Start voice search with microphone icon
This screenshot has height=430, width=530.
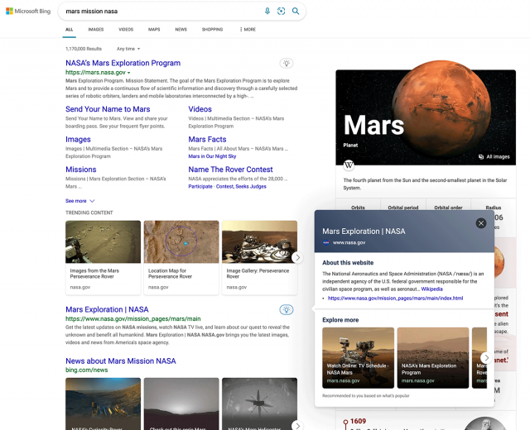pos(267,11)
